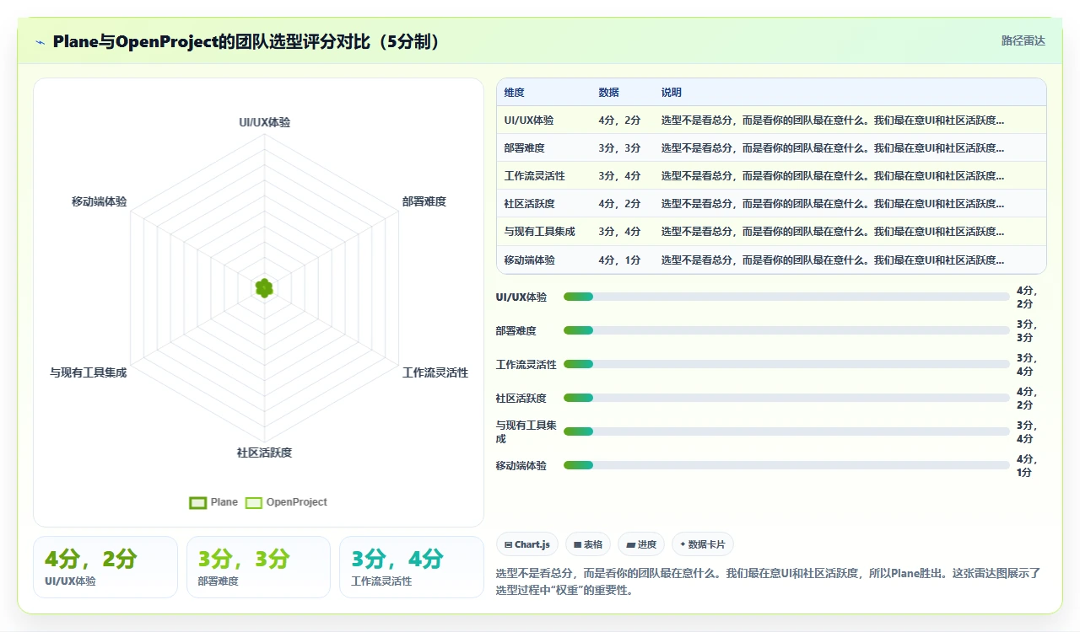Click the 部署难度 progress bar
1080x632 pixels.
coord(786,330)
